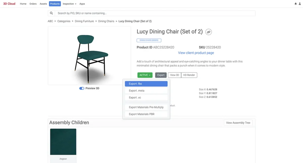
Task: Open the Products tab
Action: click(55, 4)
